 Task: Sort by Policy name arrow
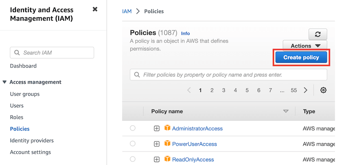click(x=286, y=111)
